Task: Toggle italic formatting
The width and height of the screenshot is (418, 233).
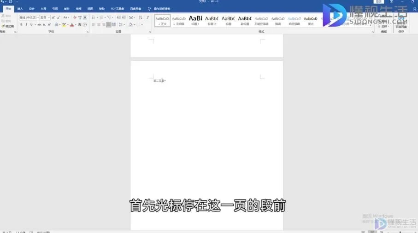Action: point(26,24)
